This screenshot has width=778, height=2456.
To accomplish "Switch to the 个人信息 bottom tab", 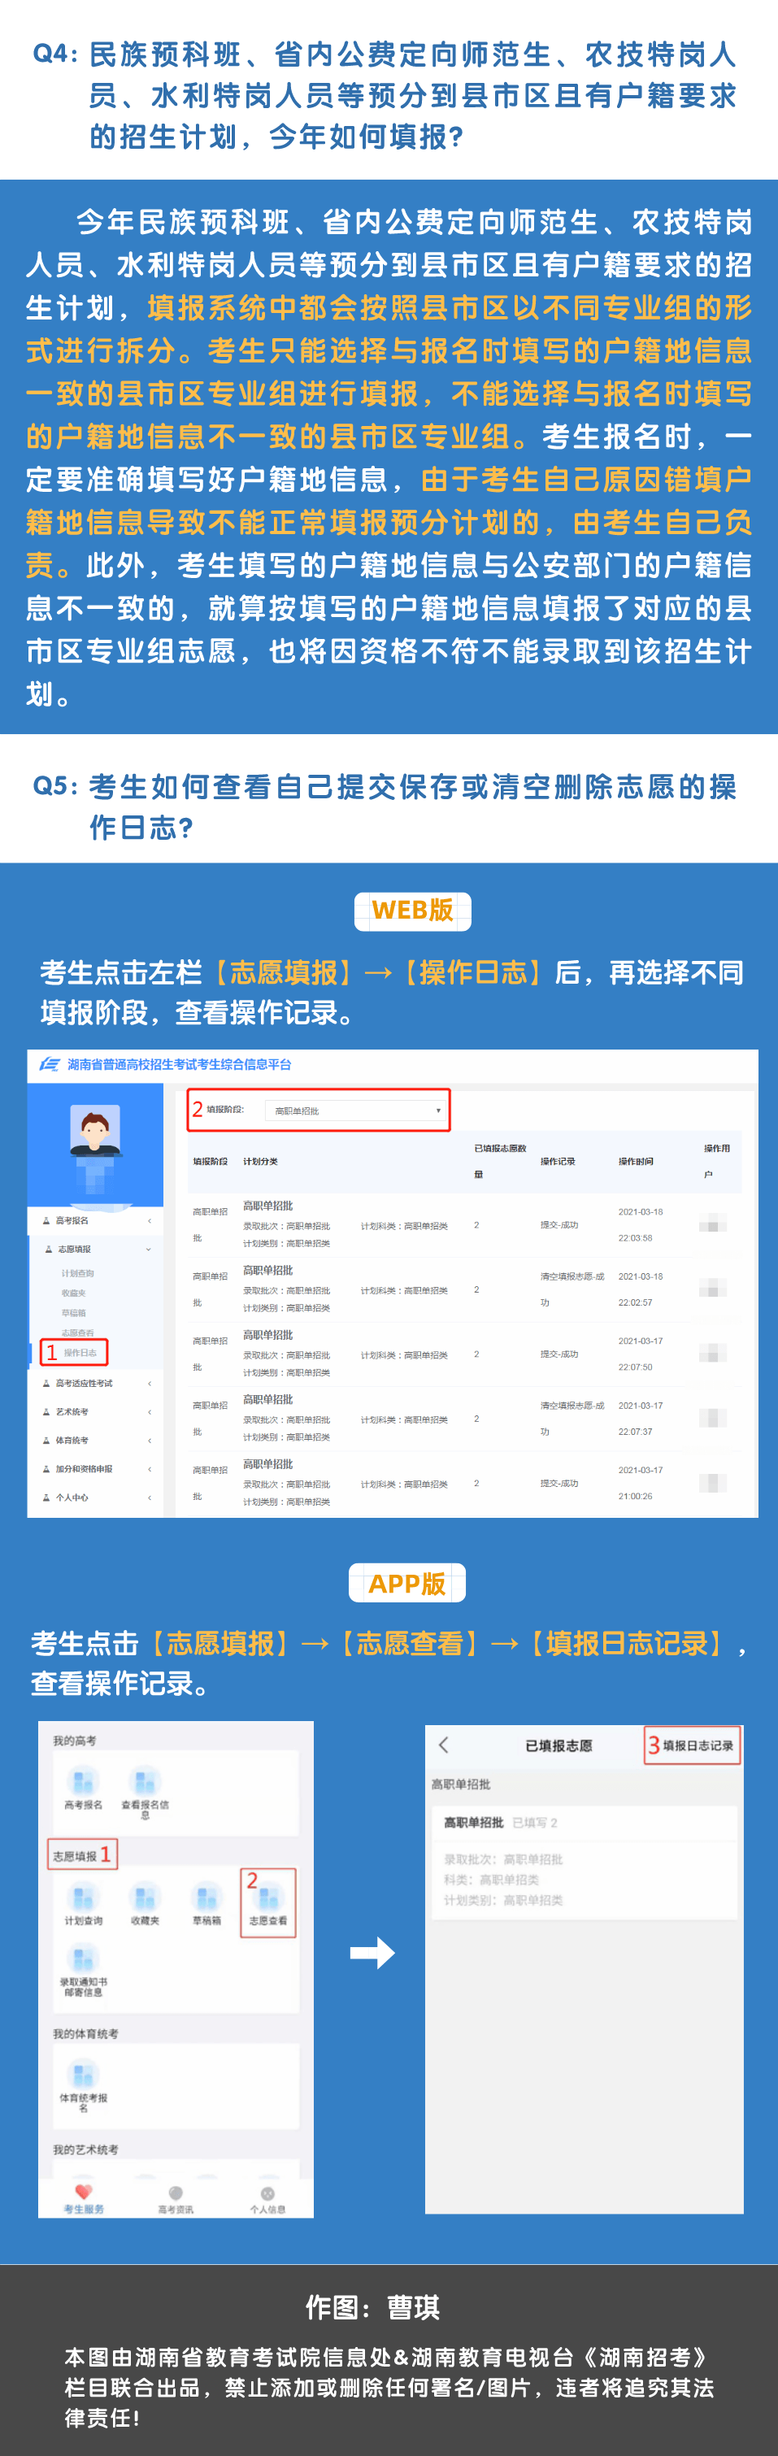I will pyautogui.click(x=267, y=2201).
